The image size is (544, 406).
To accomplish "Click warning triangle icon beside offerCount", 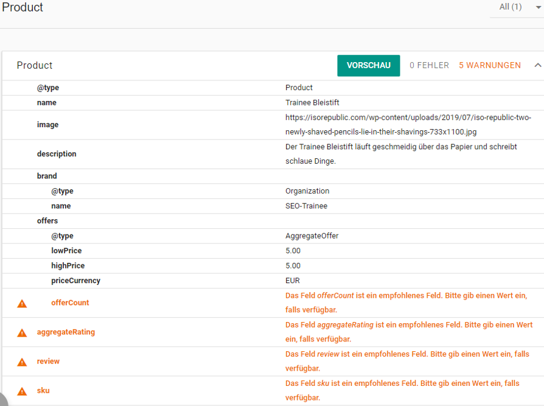I will pos(22,304).
